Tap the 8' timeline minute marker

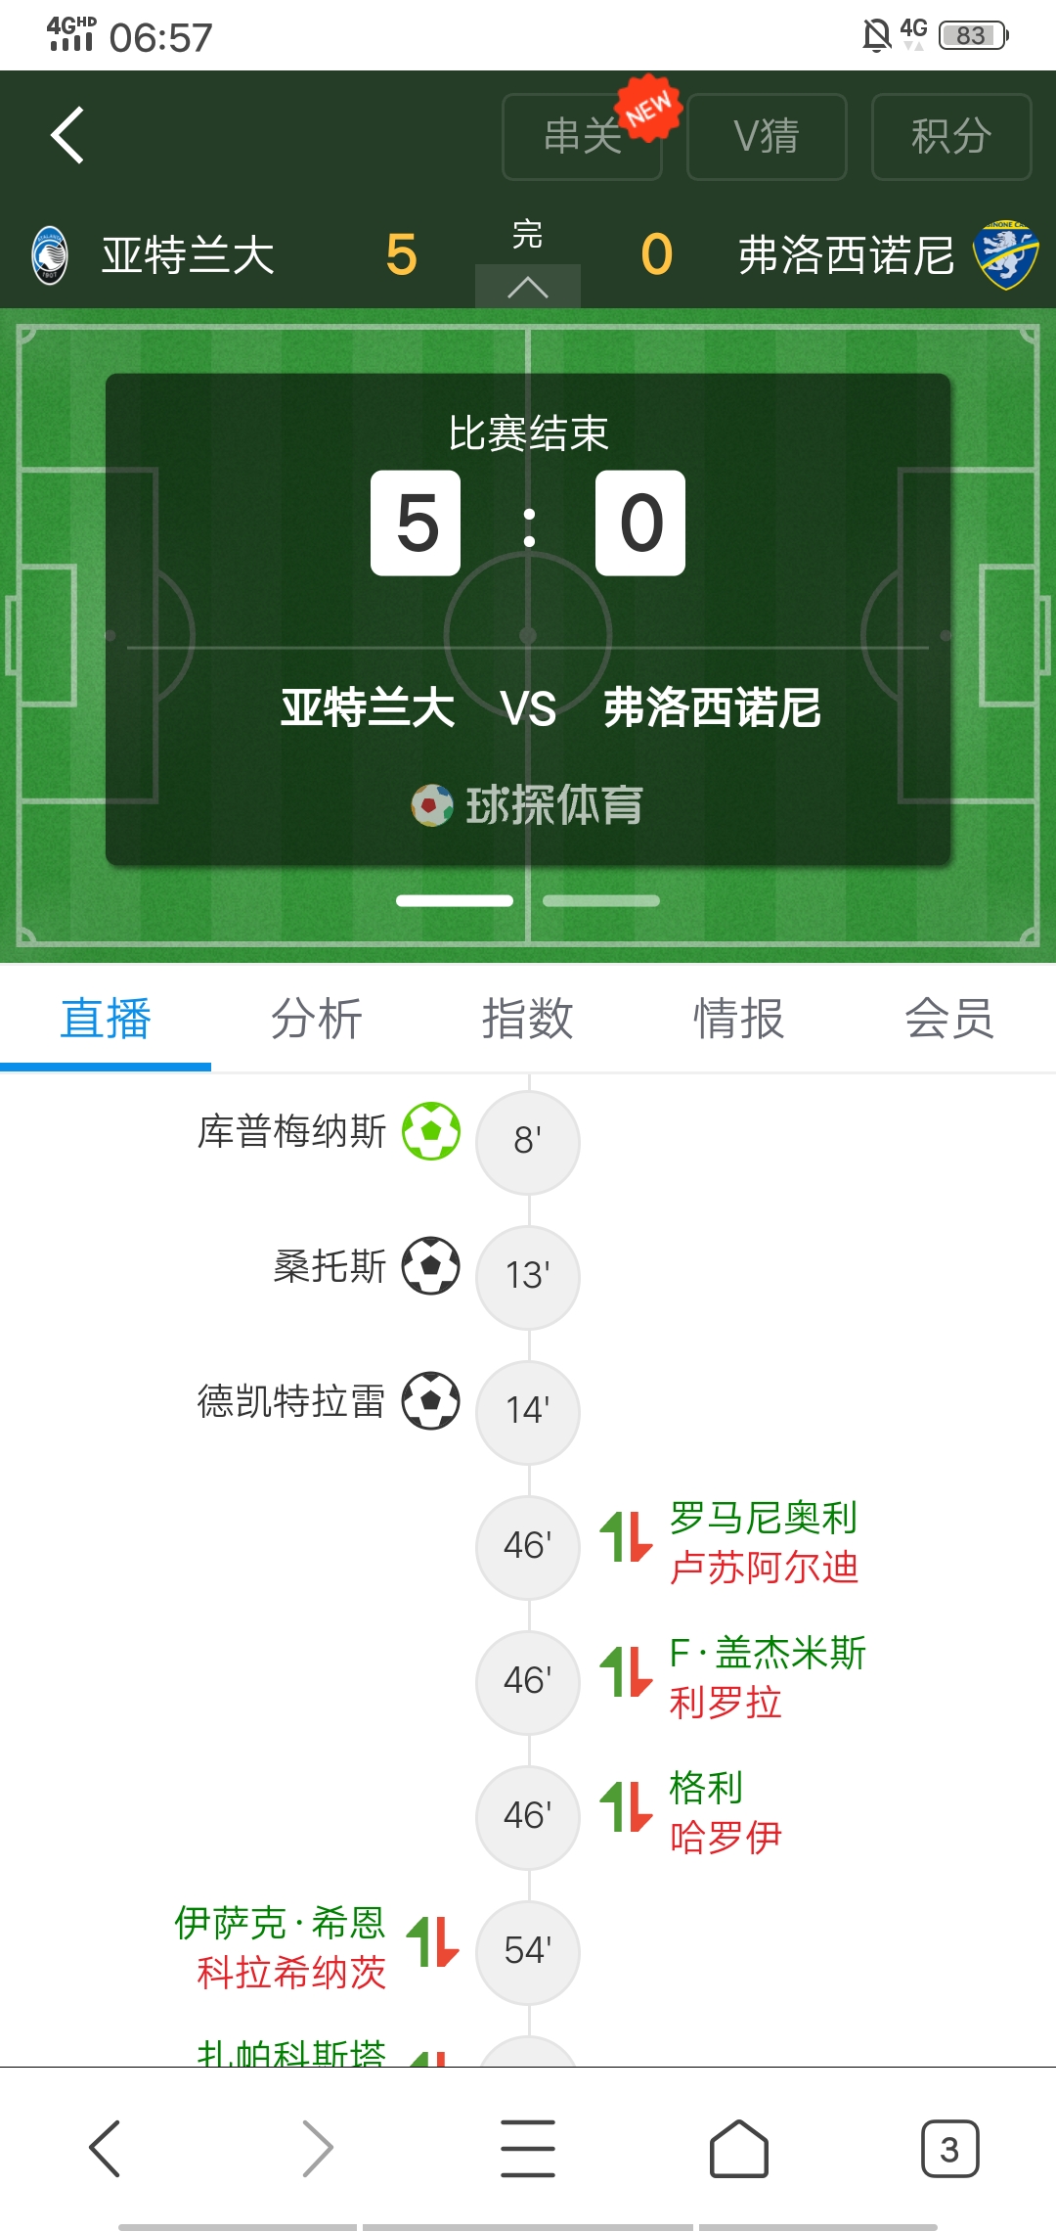pyautogui.click(x=528, y=1141)
